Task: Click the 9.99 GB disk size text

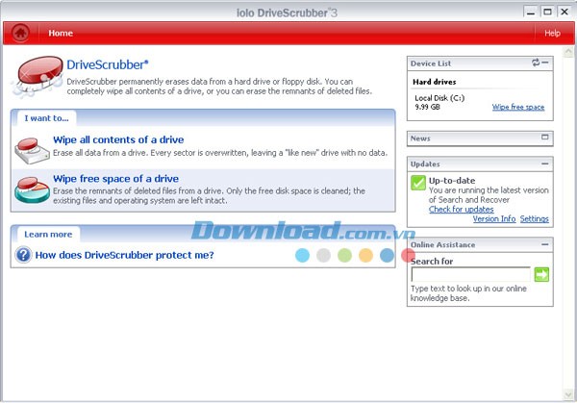Action: coord(427,107)
